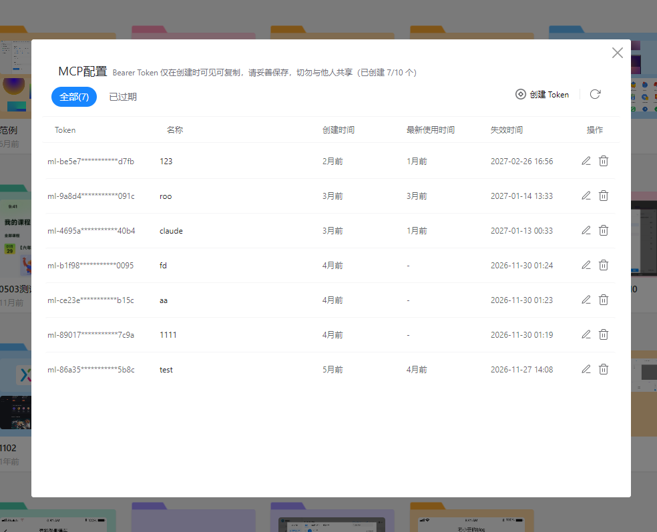Screen dimensions: 657x532
Task: Close the MCP配置 dialog
Action: pyautogui.click(x=616, y=52)
